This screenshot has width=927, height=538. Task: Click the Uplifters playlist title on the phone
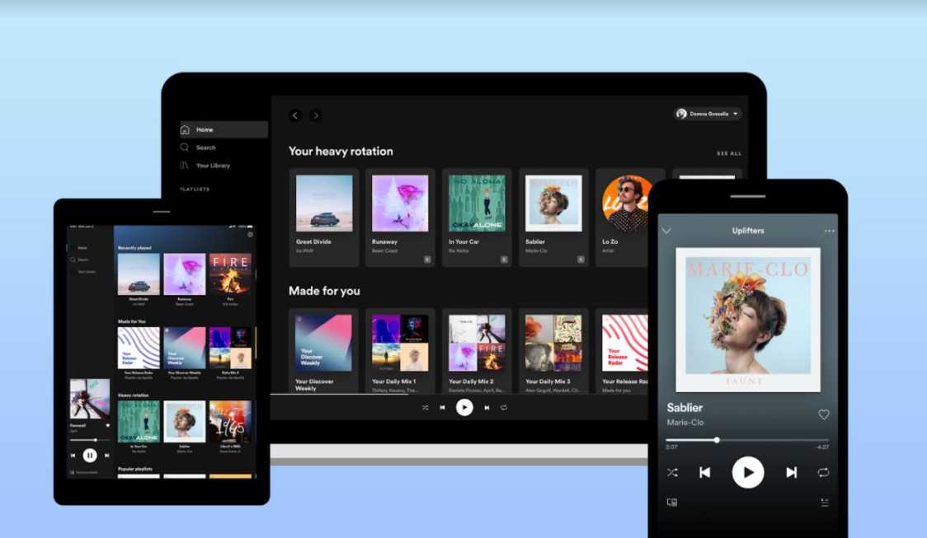tap(748, 231)
